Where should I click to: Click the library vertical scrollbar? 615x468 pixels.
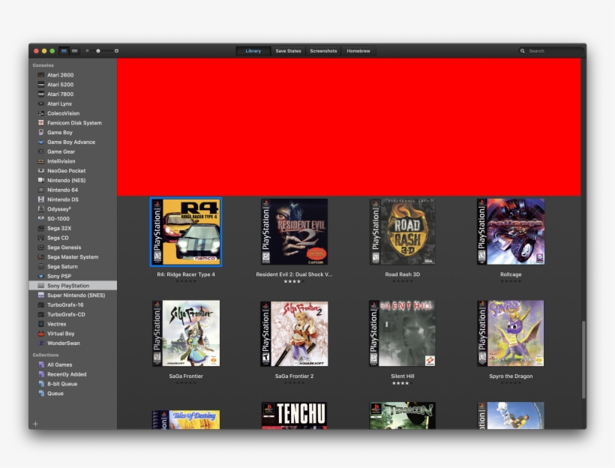pyautogui.click(x=583, y=359)
